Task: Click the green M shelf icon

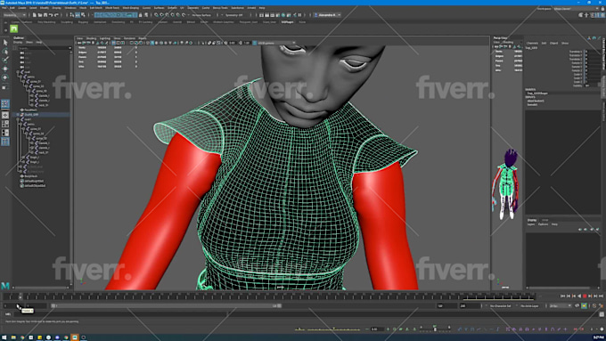Action: tap(14, 29)
